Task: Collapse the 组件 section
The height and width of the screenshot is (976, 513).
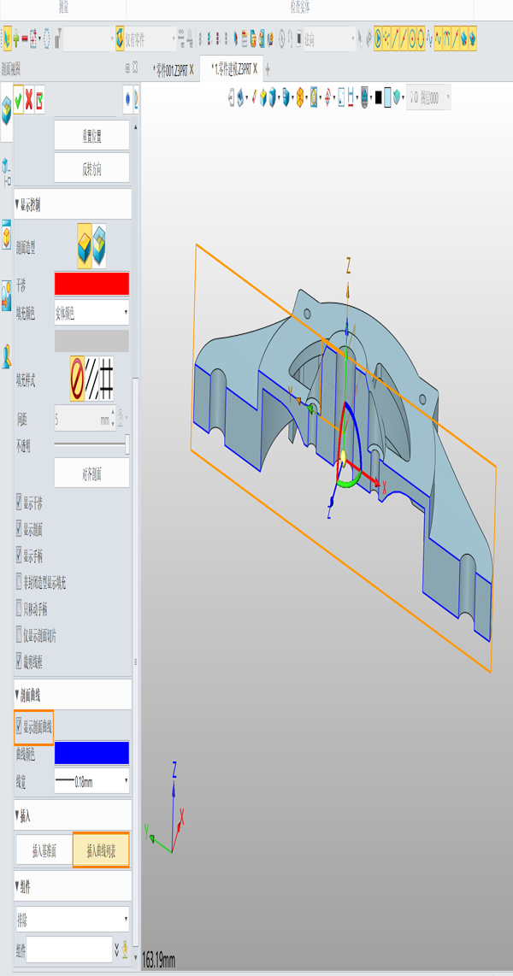Action: pyautogui.click(x=72, y=885)
